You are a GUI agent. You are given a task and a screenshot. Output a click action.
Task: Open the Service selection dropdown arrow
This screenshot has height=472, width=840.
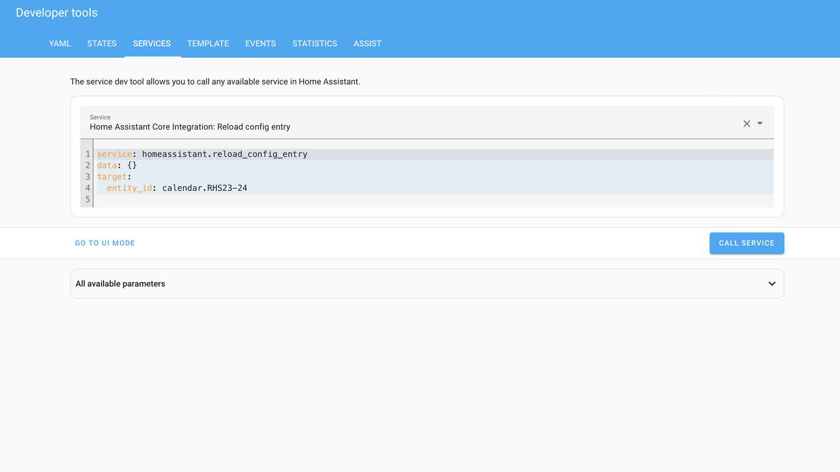(x=759, y=123)
